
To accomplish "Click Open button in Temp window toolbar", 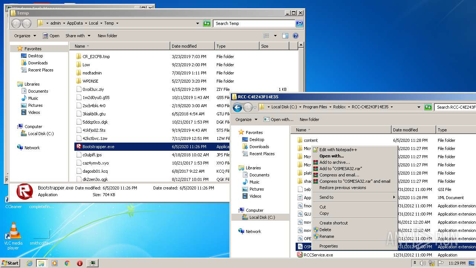I will point(51,36).
